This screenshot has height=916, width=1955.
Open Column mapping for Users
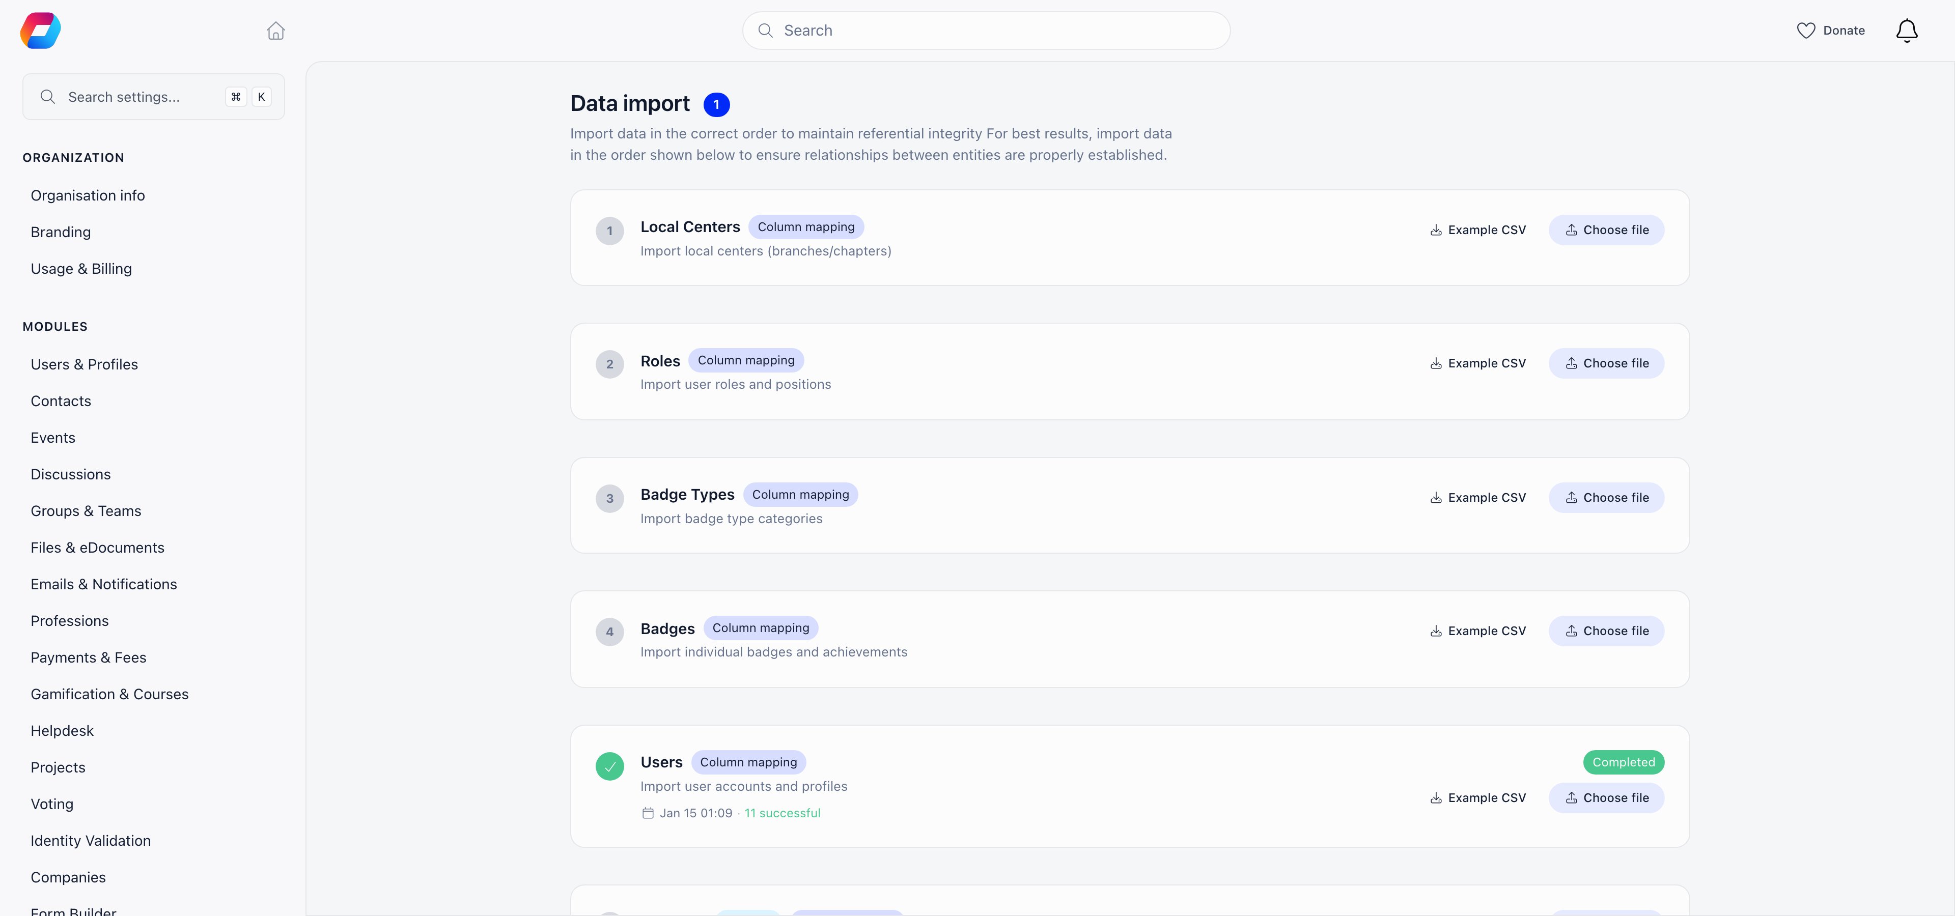pos(748,762)
